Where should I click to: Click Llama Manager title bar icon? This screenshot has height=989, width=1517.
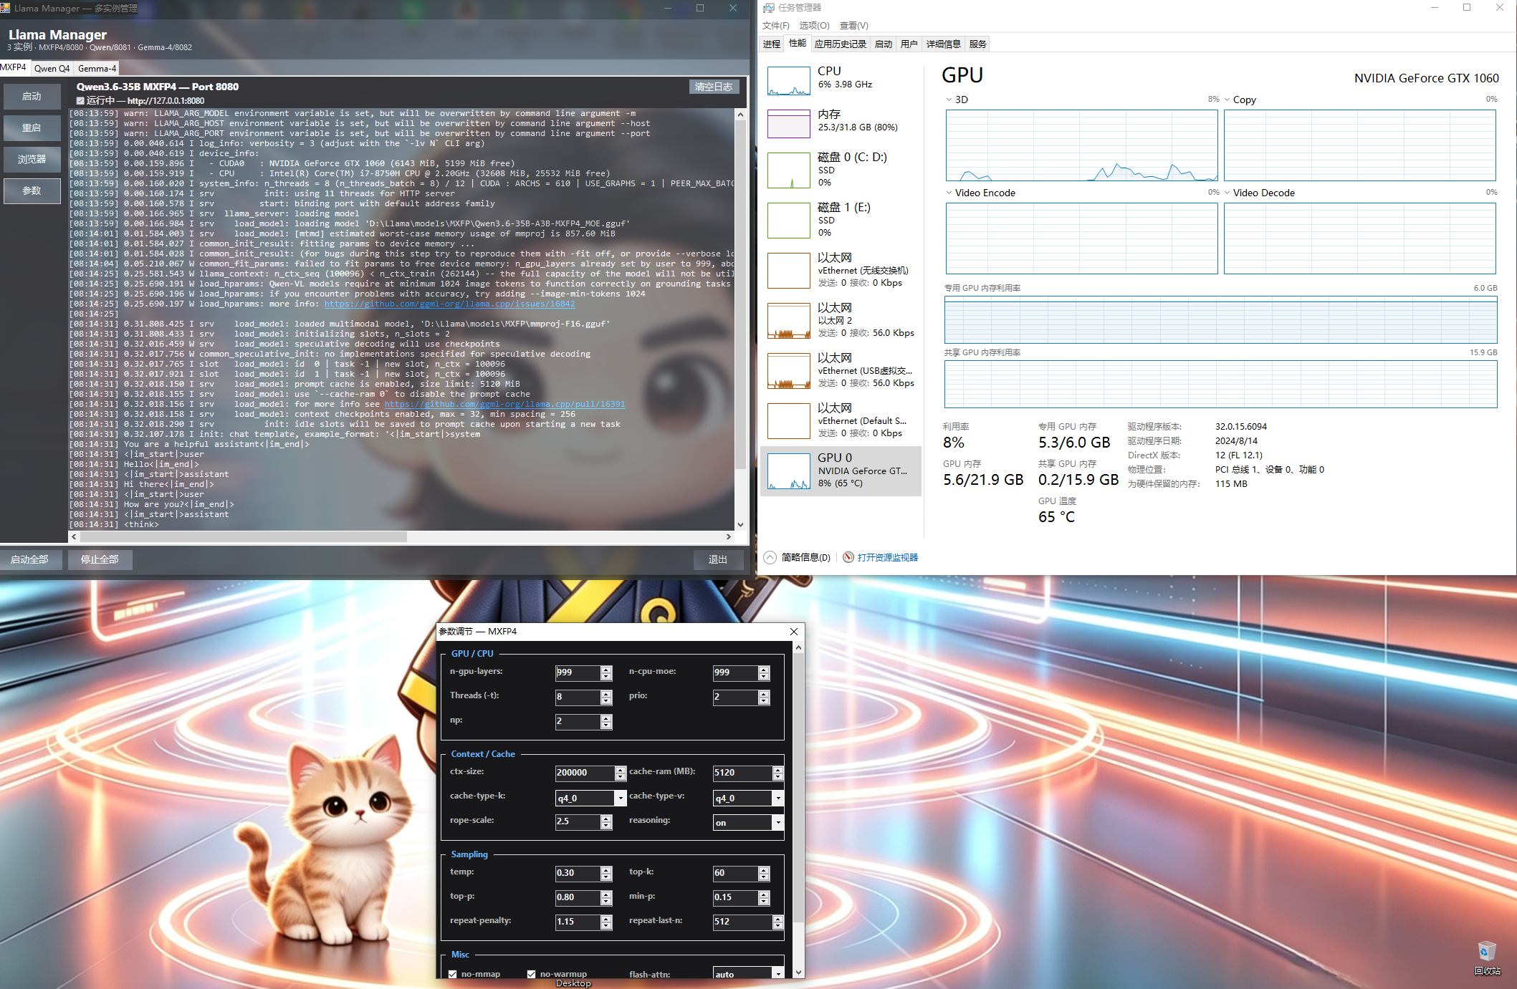pyautogui.click(x=5, y=8)
